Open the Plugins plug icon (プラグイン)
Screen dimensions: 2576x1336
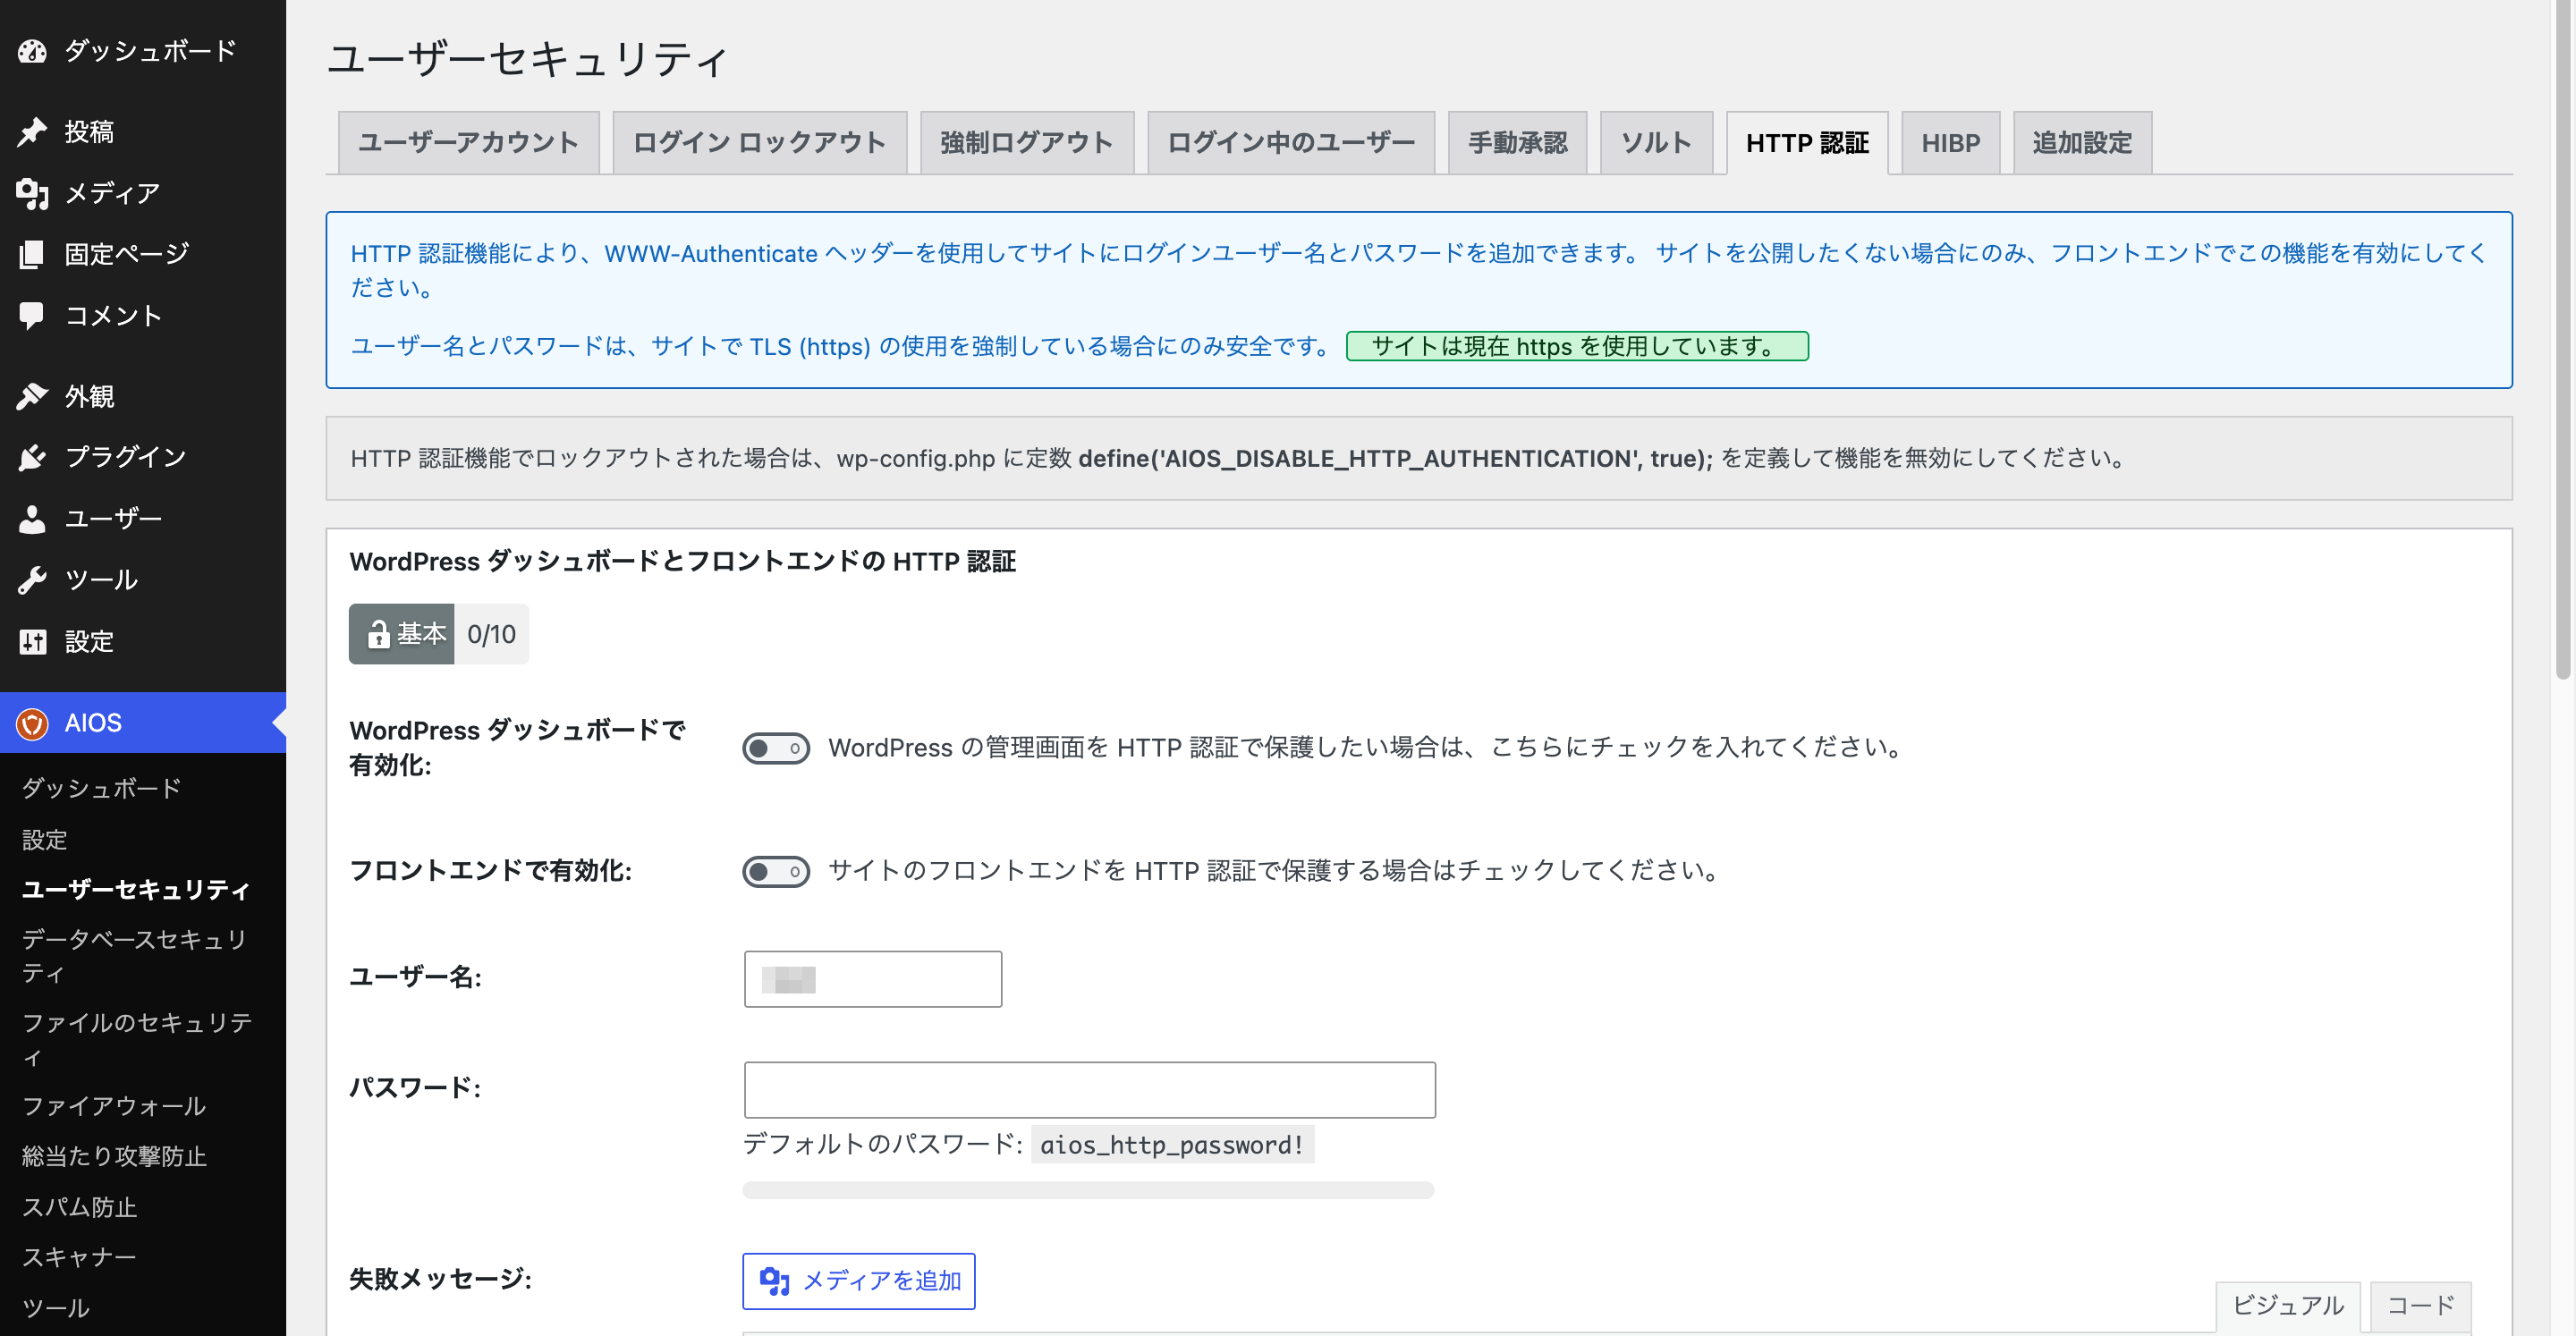coord(32,457)
